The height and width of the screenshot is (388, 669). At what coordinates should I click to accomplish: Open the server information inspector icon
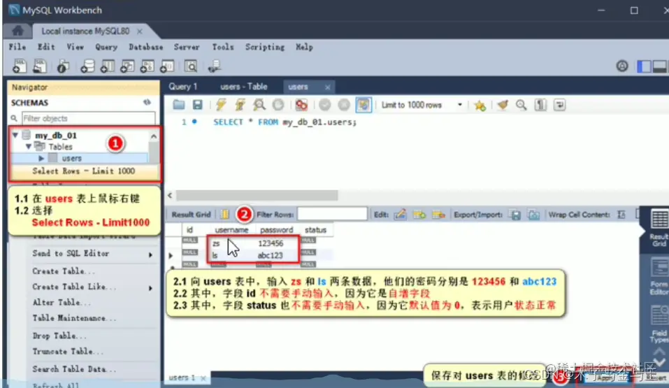point(63,66)
